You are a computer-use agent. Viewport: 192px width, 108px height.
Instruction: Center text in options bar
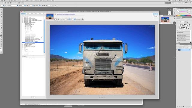click(44, 5)
